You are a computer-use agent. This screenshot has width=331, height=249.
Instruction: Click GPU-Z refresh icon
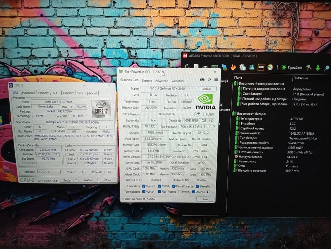coord(209,79)
